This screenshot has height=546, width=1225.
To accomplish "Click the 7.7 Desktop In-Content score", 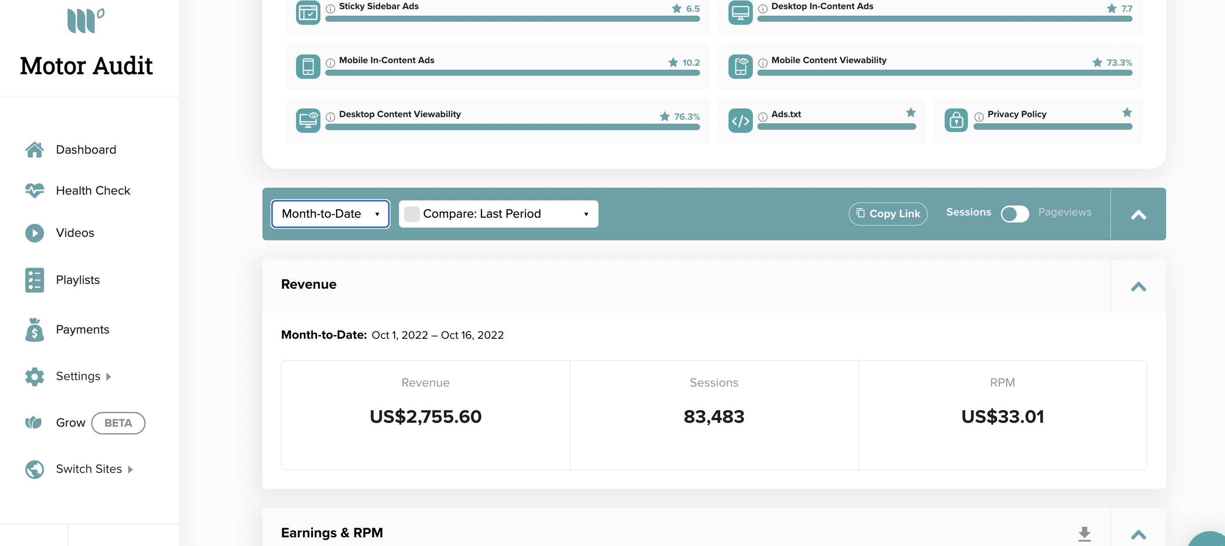I will click(x=1126, y=9).
